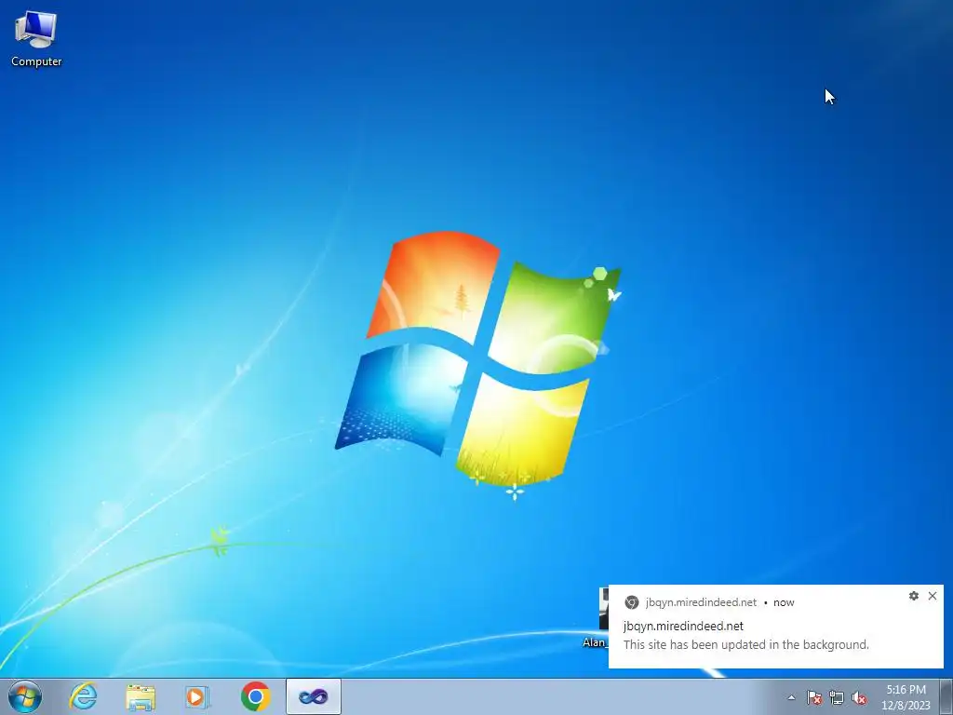The width and height of the screenshot is (953, 715).
Task: Click the Show desktop button
Action: pos(946,696)
